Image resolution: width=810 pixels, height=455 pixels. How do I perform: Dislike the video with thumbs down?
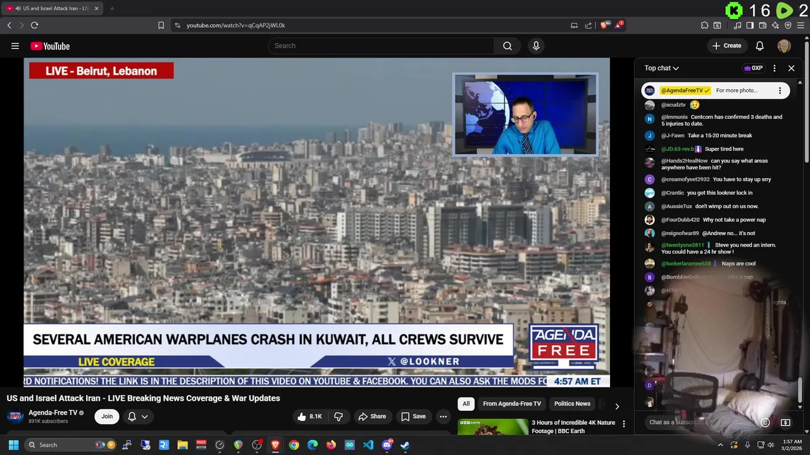click(339, 416)
